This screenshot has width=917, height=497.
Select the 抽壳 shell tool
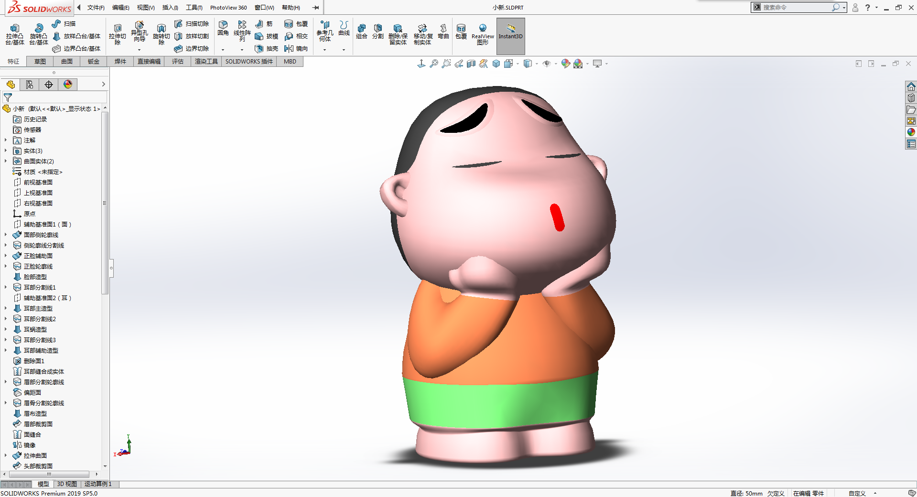point(267,49)
